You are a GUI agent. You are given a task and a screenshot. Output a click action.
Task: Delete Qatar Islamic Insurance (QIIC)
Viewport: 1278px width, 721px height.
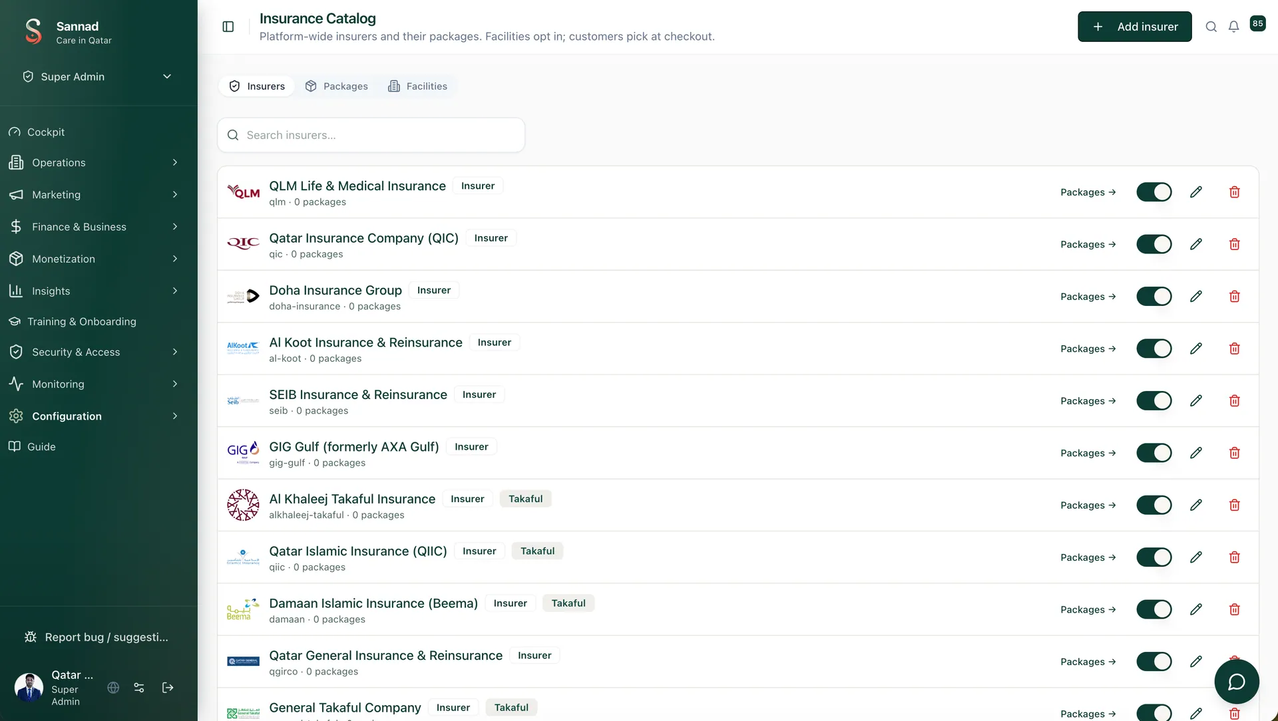[x=1234, y=557]
